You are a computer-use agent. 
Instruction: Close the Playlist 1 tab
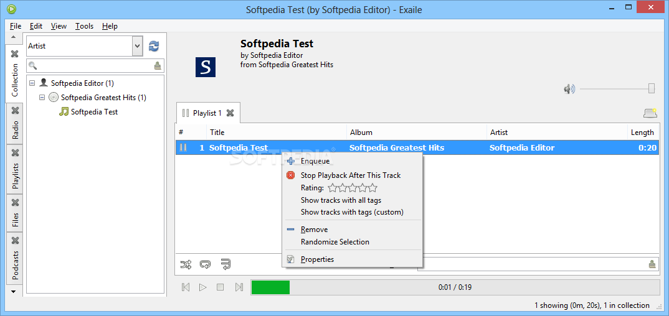(230, 113)
